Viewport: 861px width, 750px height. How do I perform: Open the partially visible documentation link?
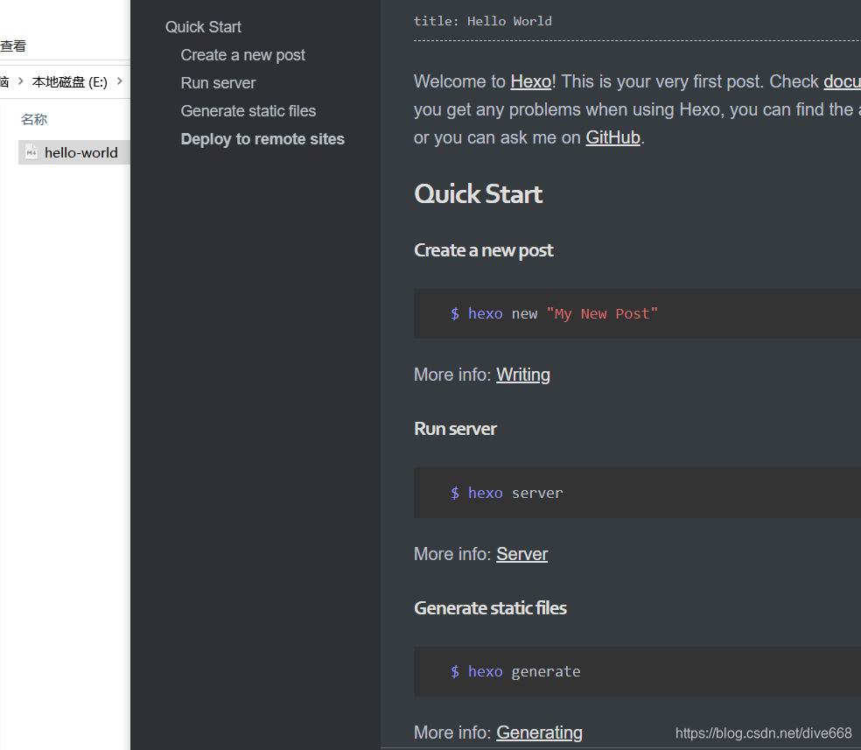tap(842, 81)
